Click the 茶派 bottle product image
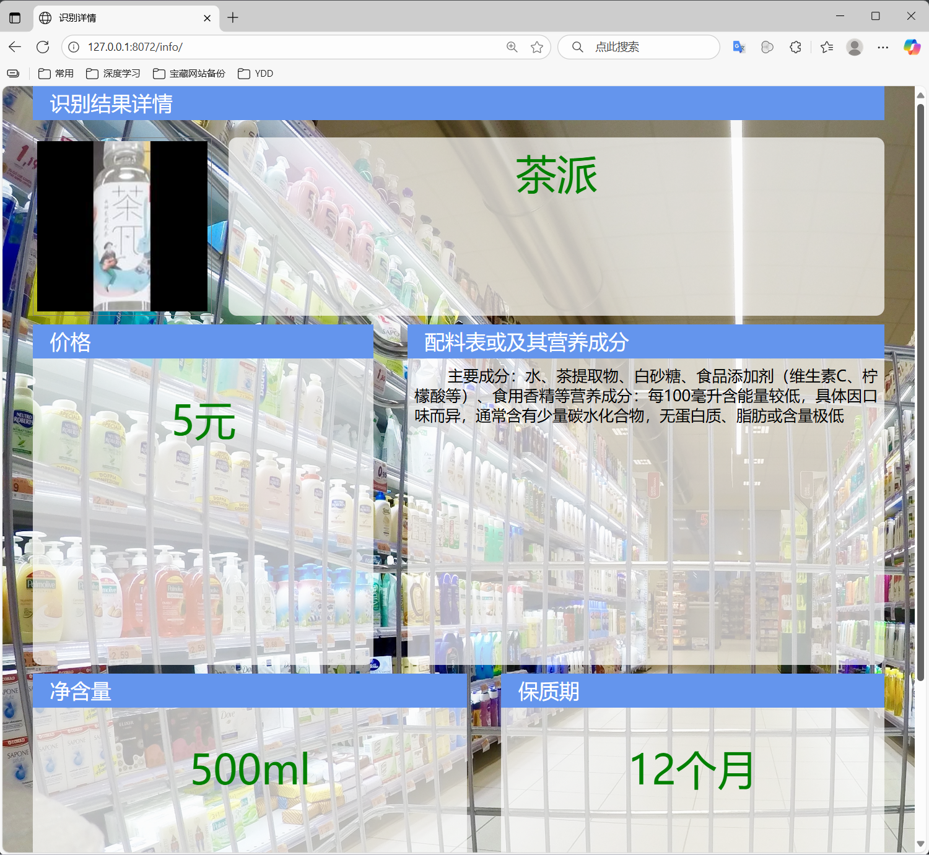The width and height of the screenshot is (929, 855). point(122,226)
